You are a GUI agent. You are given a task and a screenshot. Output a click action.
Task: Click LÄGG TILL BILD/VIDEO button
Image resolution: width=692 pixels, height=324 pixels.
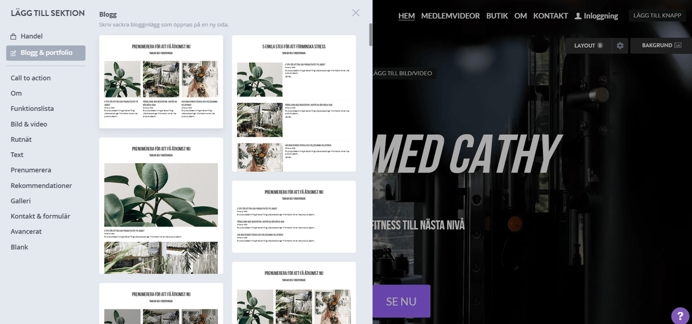coord(403,73)
